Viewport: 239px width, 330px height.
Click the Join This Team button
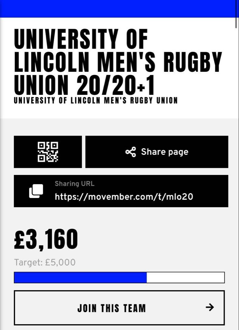coord(119,308)
